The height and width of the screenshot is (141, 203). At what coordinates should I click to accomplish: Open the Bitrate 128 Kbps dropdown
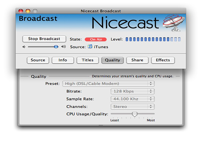coord(132,91)
